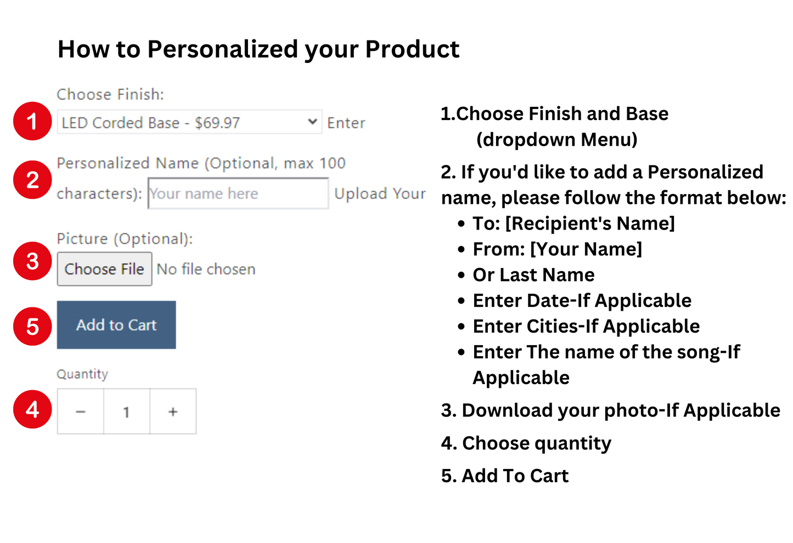The height and width of the screenshot is (543, 793).
Task: Click the red number 2 circle
Action: click(32, 180)
